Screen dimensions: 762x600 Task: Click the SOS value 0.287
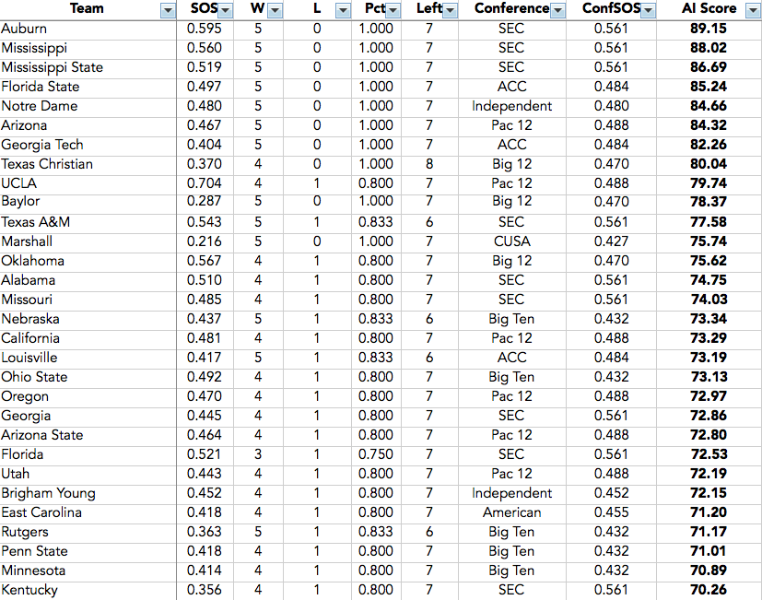[205, 201]
